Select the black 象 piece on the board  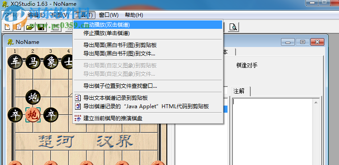pyautogui.click(x=51, y=62)
